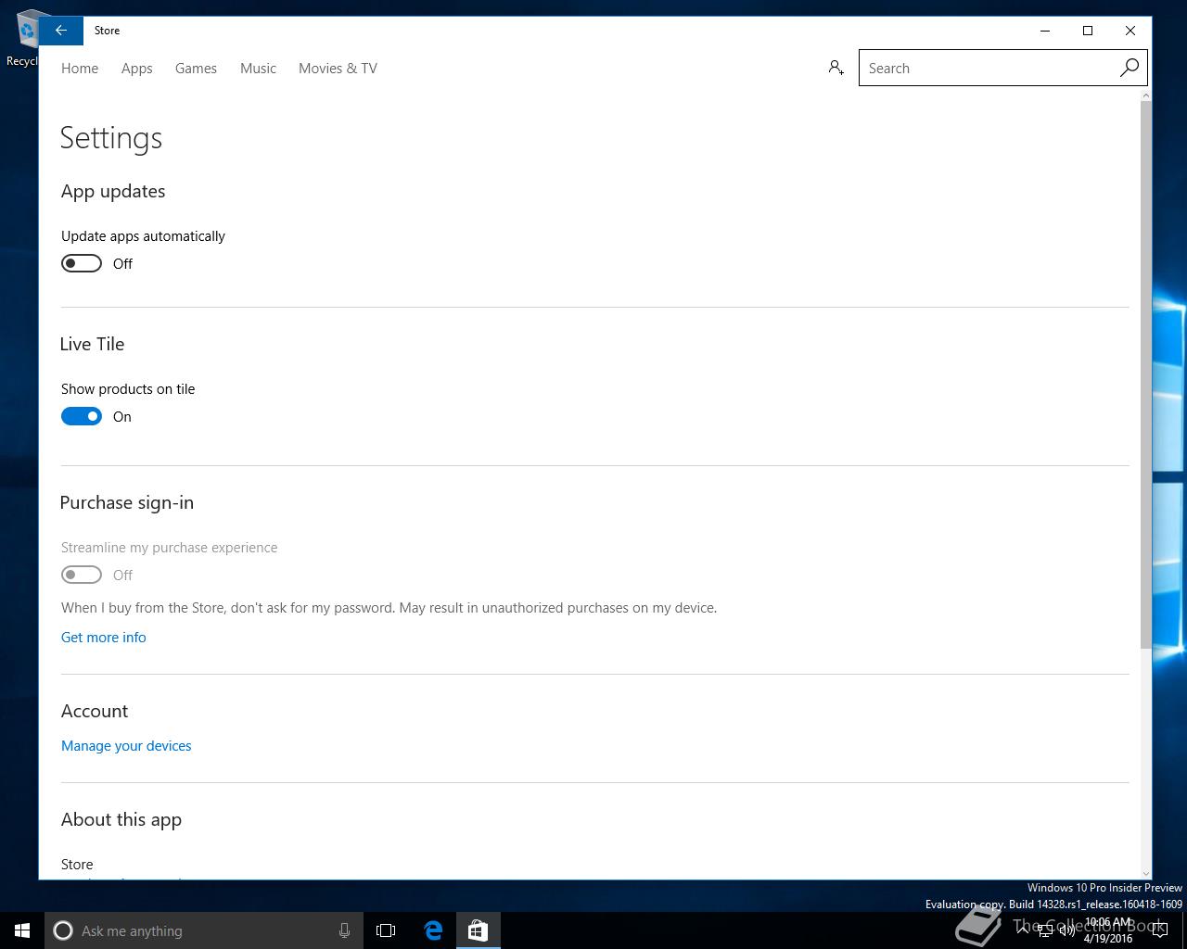Click the password warning description text

coord(389,608)
